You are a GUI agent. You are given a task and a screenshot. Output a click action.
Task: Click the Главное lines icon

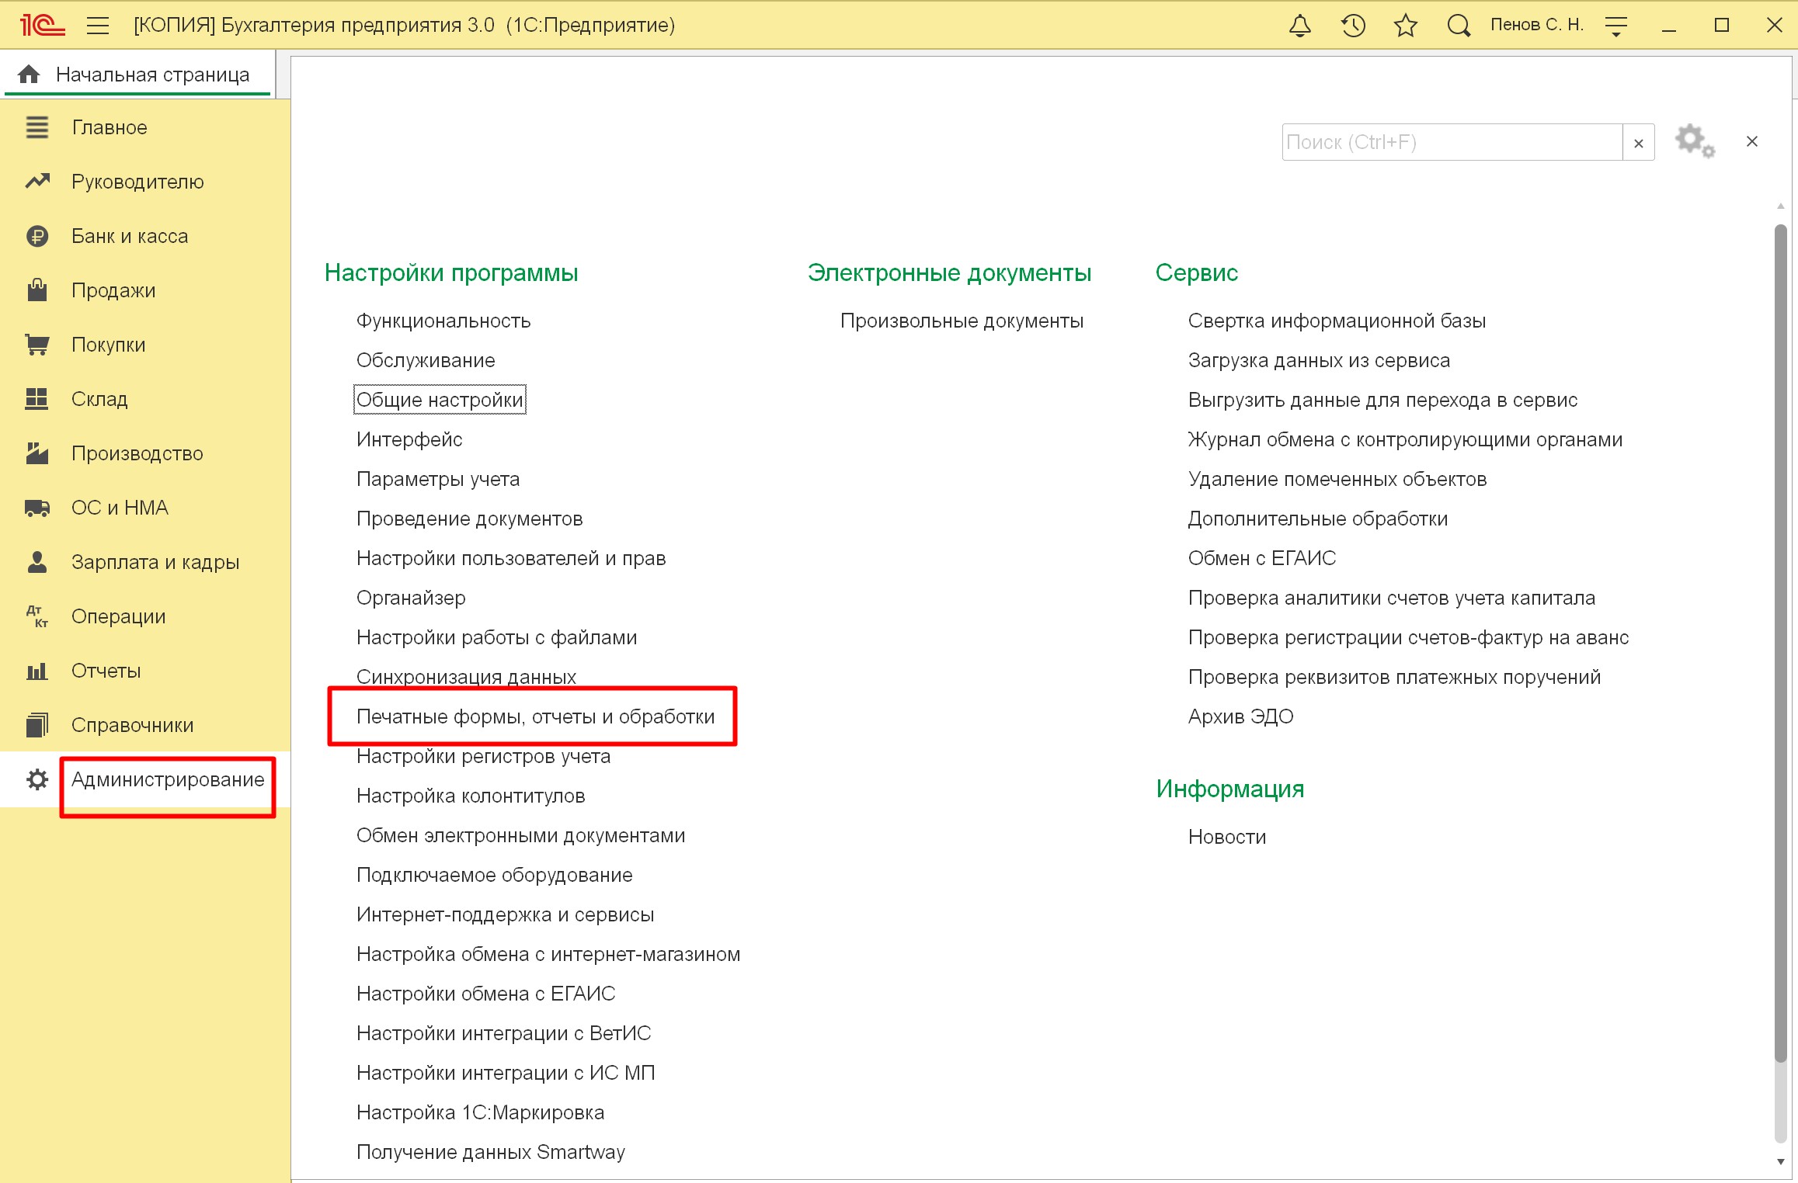[37, 127]
